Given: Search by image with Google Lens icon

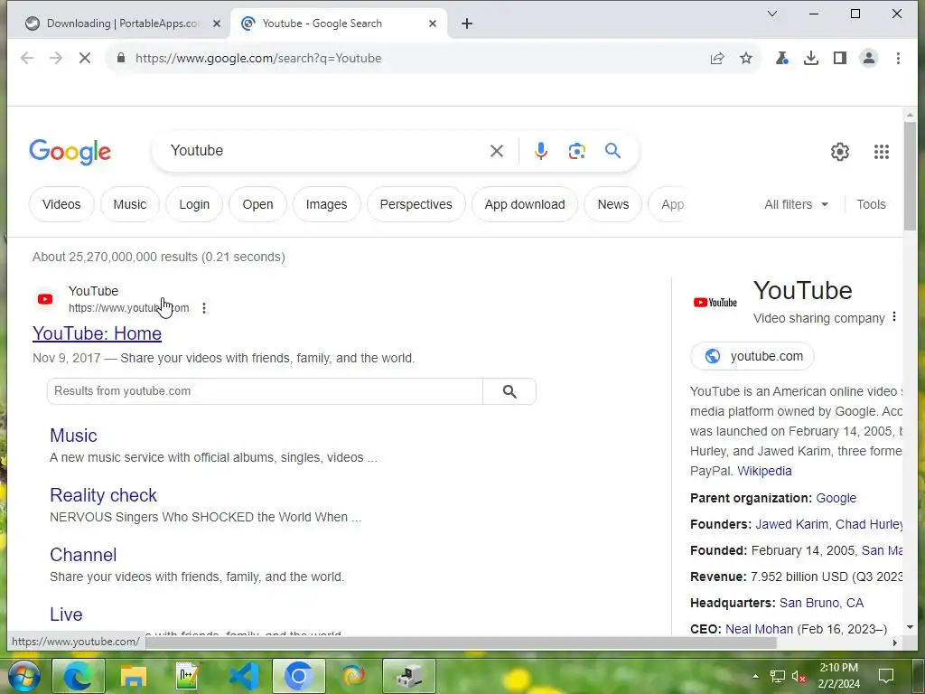Looking at the screenshot, I should click(x=577, y=151).
